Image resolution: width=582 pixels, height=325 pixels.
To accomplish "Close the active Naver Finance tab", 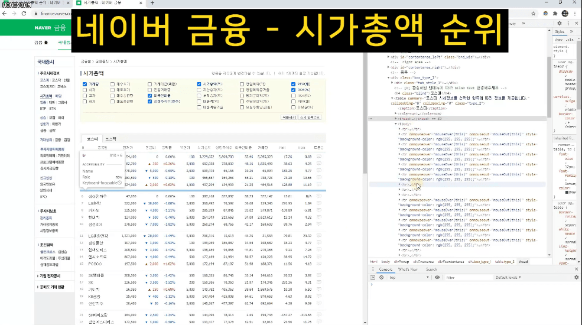I will (x=141, y=3).
